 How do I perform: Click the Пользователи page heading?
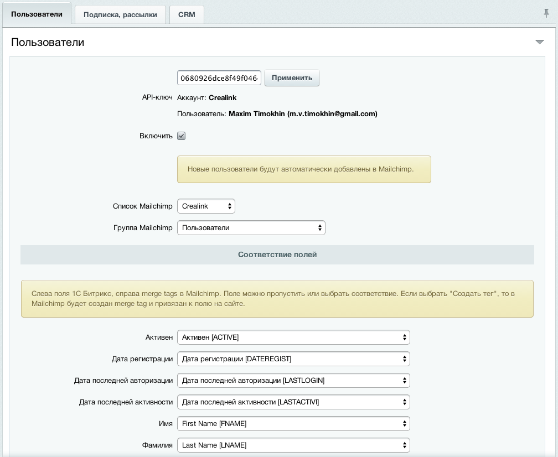47,42
